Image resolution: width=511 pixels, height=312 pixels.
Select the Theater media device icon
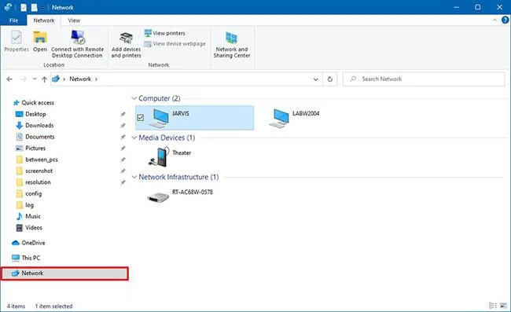(x=159, y=156)
